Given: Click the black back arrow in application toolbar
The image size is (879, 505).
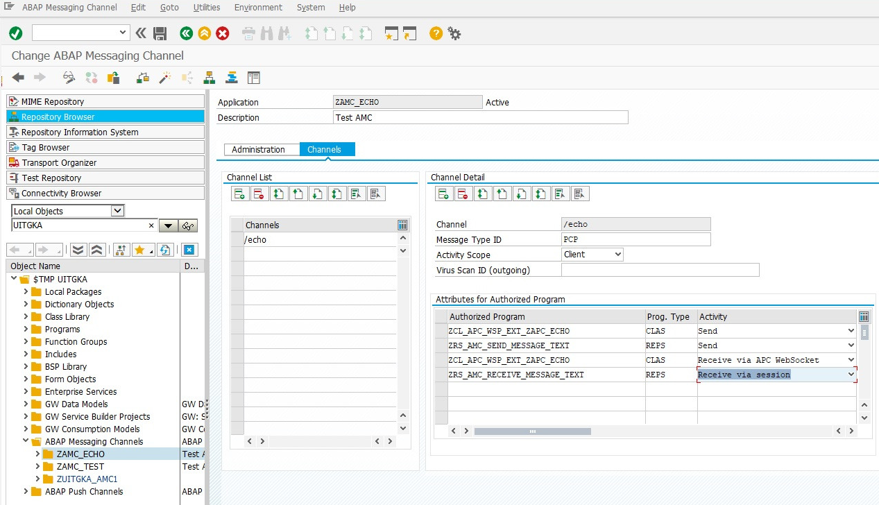Looking at the screenshot, I should pos(18,77).
